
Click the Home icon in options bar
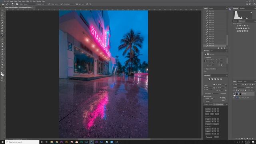point(3,4)
